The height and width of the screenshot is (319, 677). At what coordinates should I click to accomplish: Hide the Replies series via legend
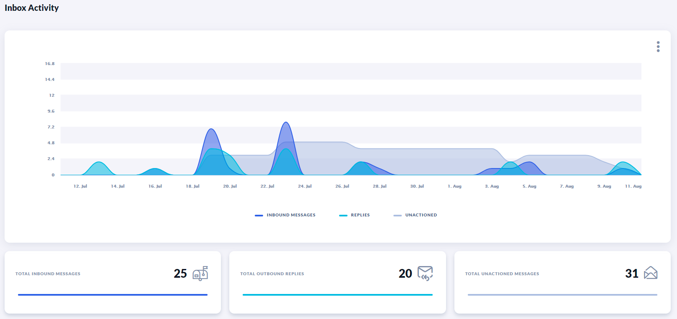(360, 215)
